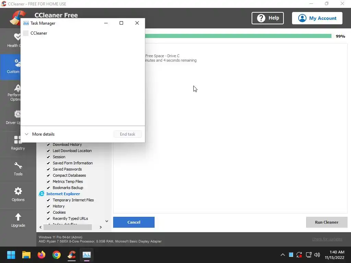This screenshot has width=351, height=263.
Task: Select Custom Clean in the sidebar
Action: [x=10, y=67]
